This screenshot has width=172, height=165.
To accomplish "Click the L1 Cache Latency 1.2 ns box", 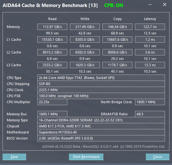I will pyautogui.click(x=150, y=39).
